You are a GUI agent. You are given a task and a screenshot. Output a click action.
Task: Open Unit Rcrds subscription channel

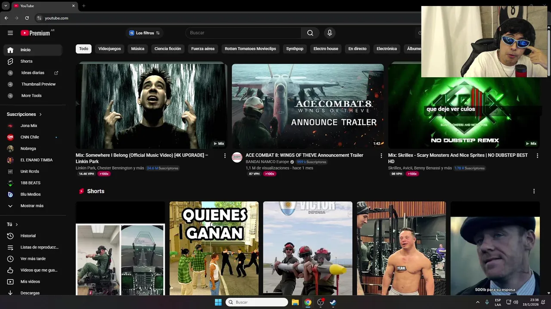(33, 172)
